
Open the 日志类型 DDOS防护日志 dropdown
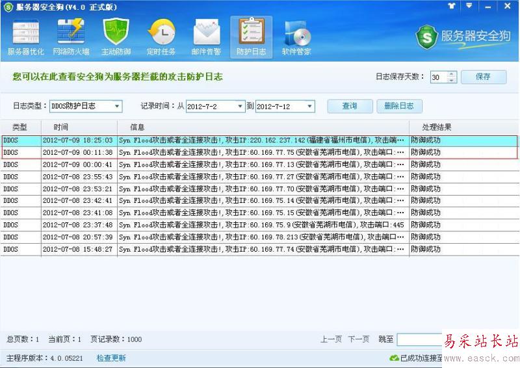86,106
